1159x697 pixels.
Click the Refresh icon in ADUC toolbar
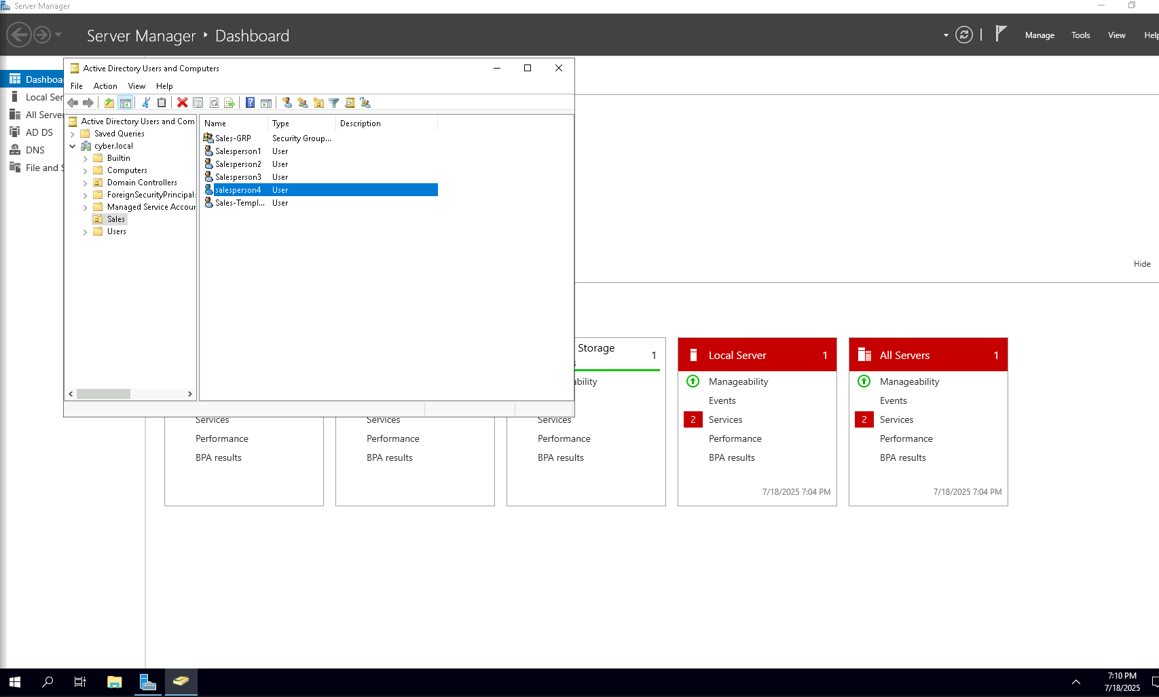point(214,102)
